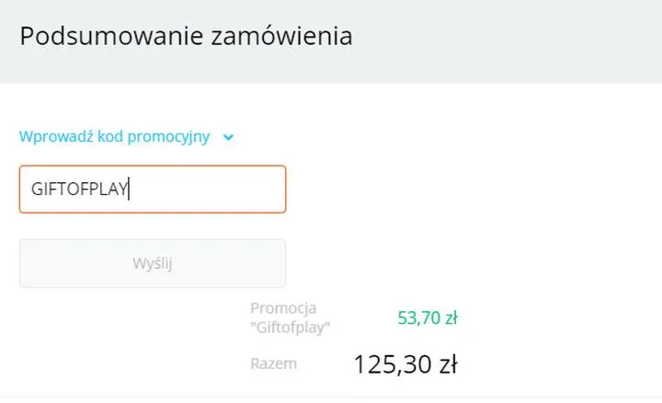
Task: Click the 'zł' currency after 125,30
Action: pos(448,364)
